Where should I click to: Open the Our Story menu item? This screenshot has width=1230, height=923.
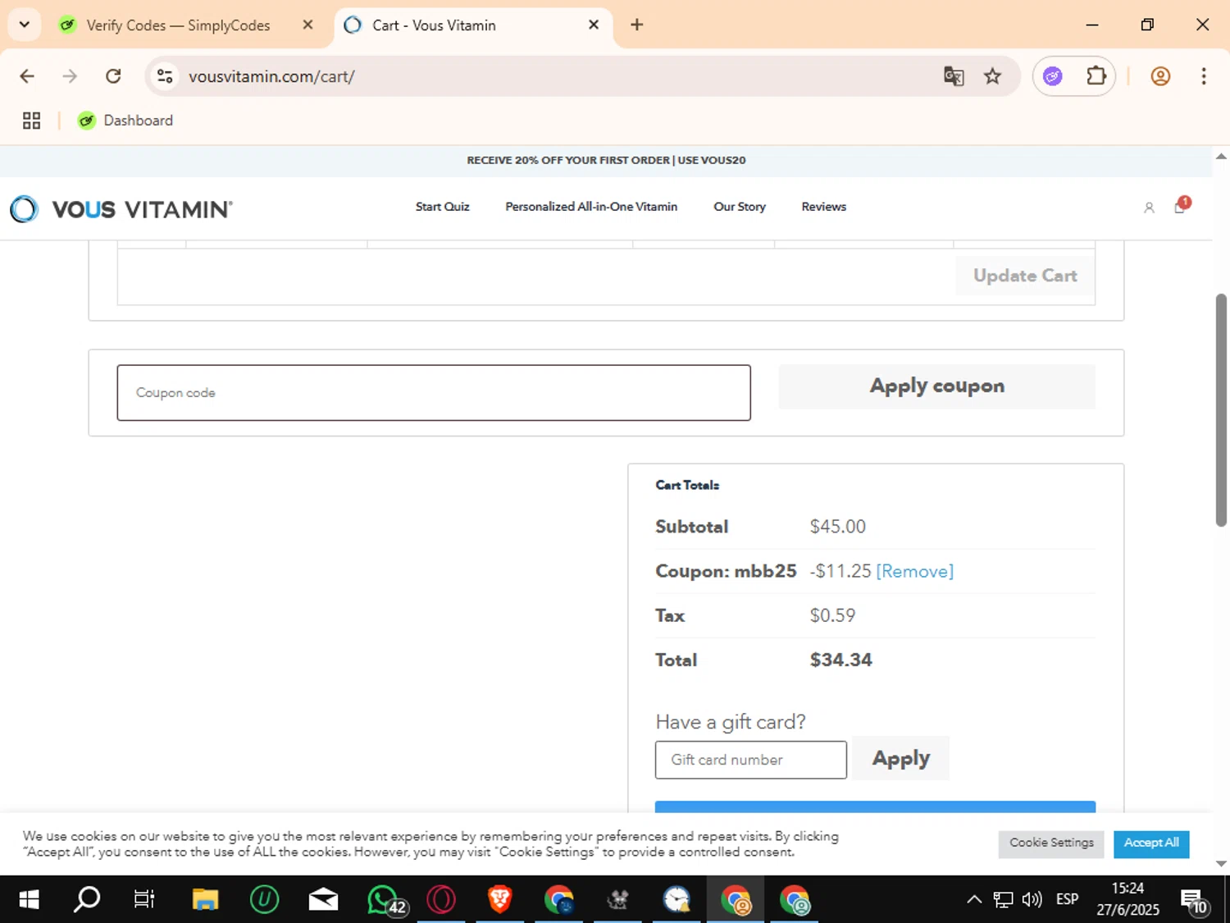click(x=740, y=207)
